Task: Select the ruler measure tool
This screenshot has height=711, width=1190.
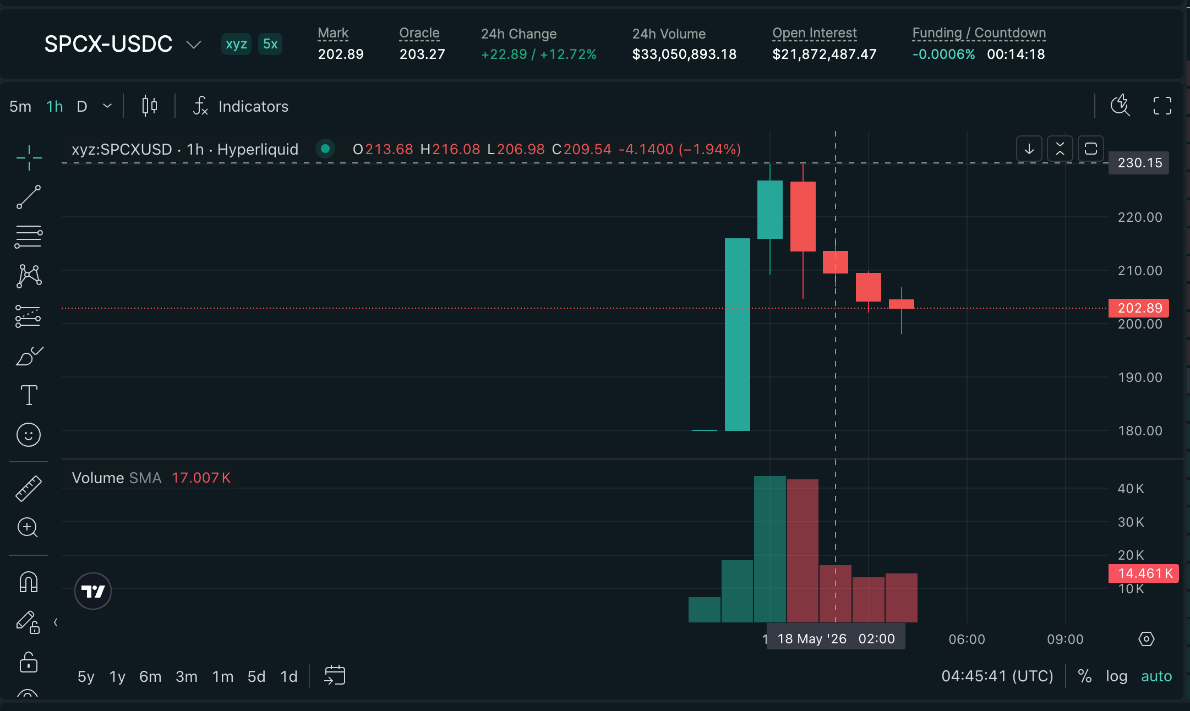Action: [x=29, y=489]
